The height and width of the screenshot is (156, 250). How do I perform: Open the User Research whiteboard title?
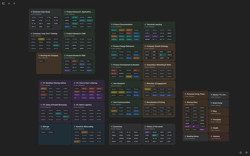point(119,84)
